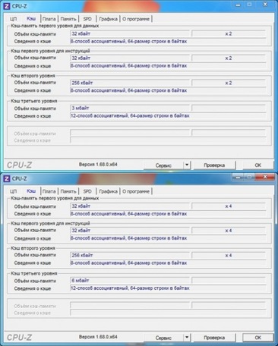The height and width of the screenshot is (346, 278).
Task: Show О программе tab in lower CPU-Z window
Action: (x=136, y=191)
